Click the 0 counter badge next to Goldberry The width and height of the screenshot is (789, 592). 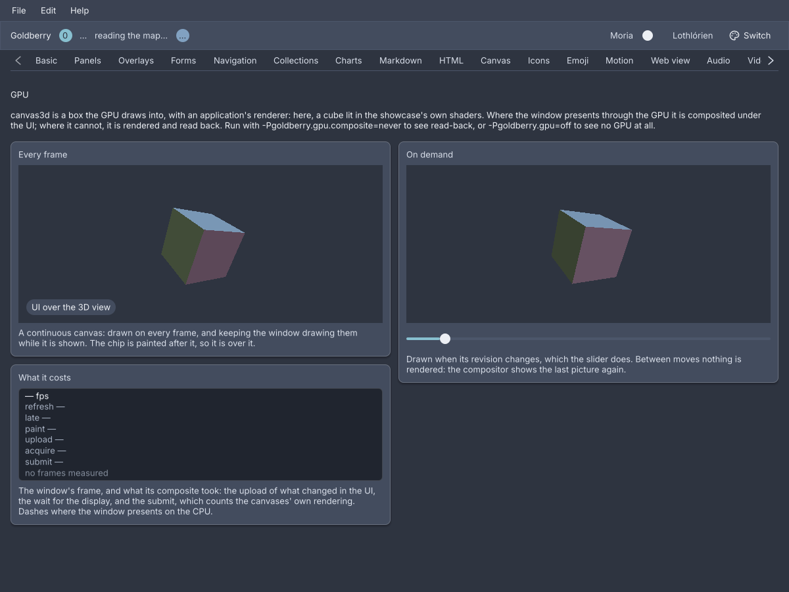(x=66, y=36)
